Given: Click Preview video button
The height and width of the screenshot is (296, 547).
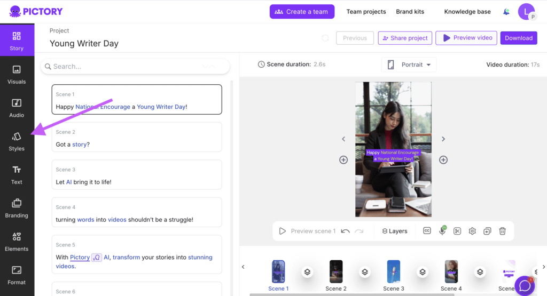Looking at the screenshot, I should click(x=466, y=38).
